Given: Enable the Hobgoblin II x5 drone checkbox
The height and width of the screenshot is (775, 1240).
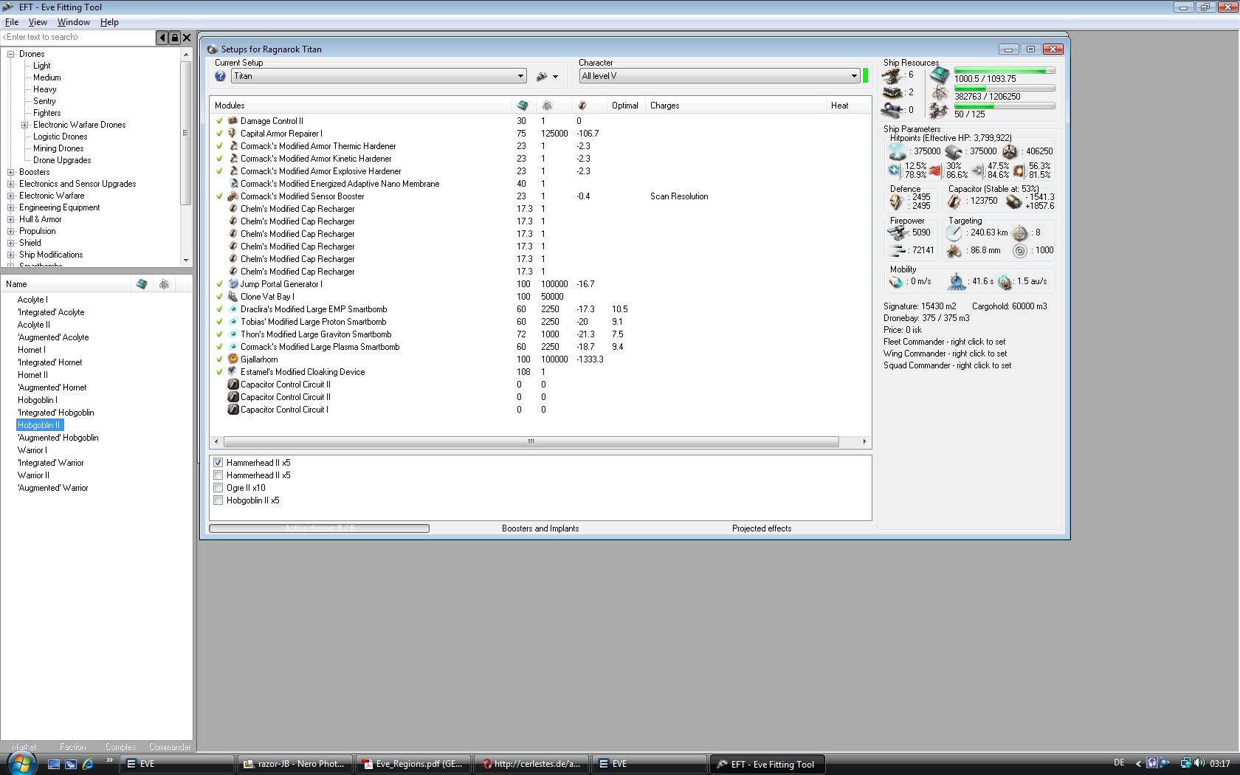Looking at the screenshot, I should (218, 500).
